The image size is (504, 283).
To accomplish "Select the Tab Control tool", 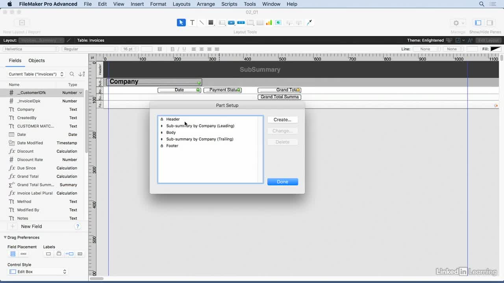I will coord(250,22).
